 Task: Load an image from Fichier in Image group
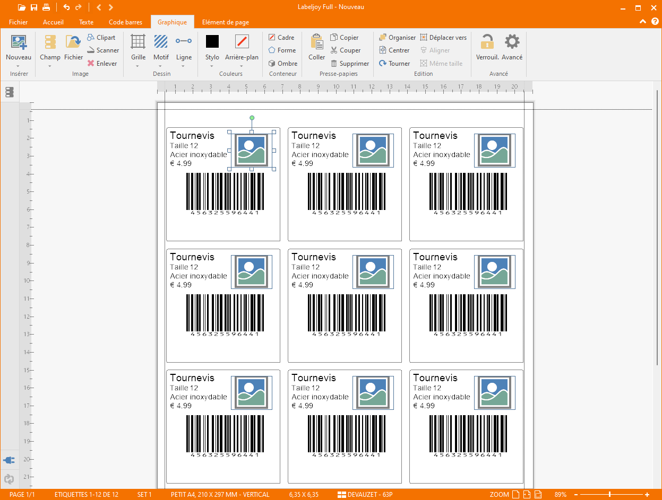coord(73,47)
